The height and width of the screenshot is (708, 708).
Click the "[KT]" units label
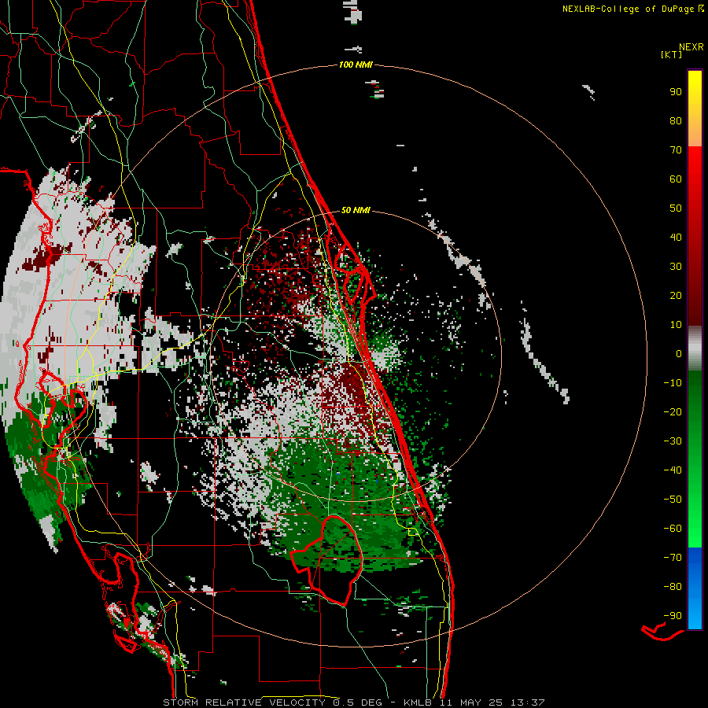click(672, 54)
